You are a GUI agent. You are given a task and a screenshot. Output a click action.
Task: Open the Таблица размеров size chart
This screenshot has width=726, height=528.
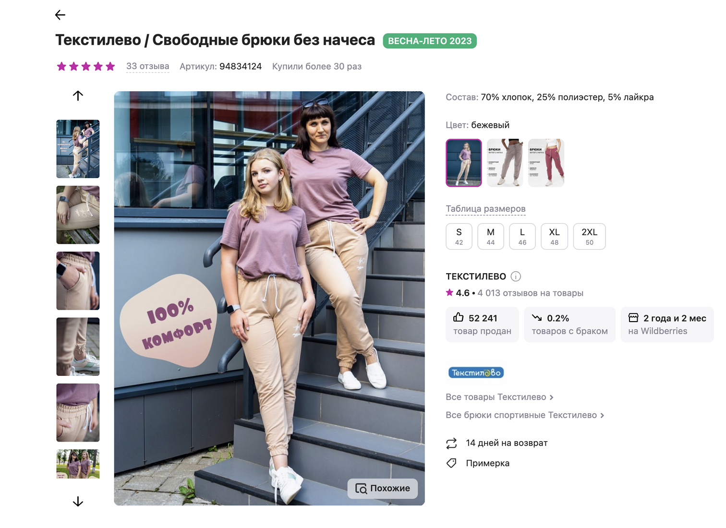click(485, 209)
